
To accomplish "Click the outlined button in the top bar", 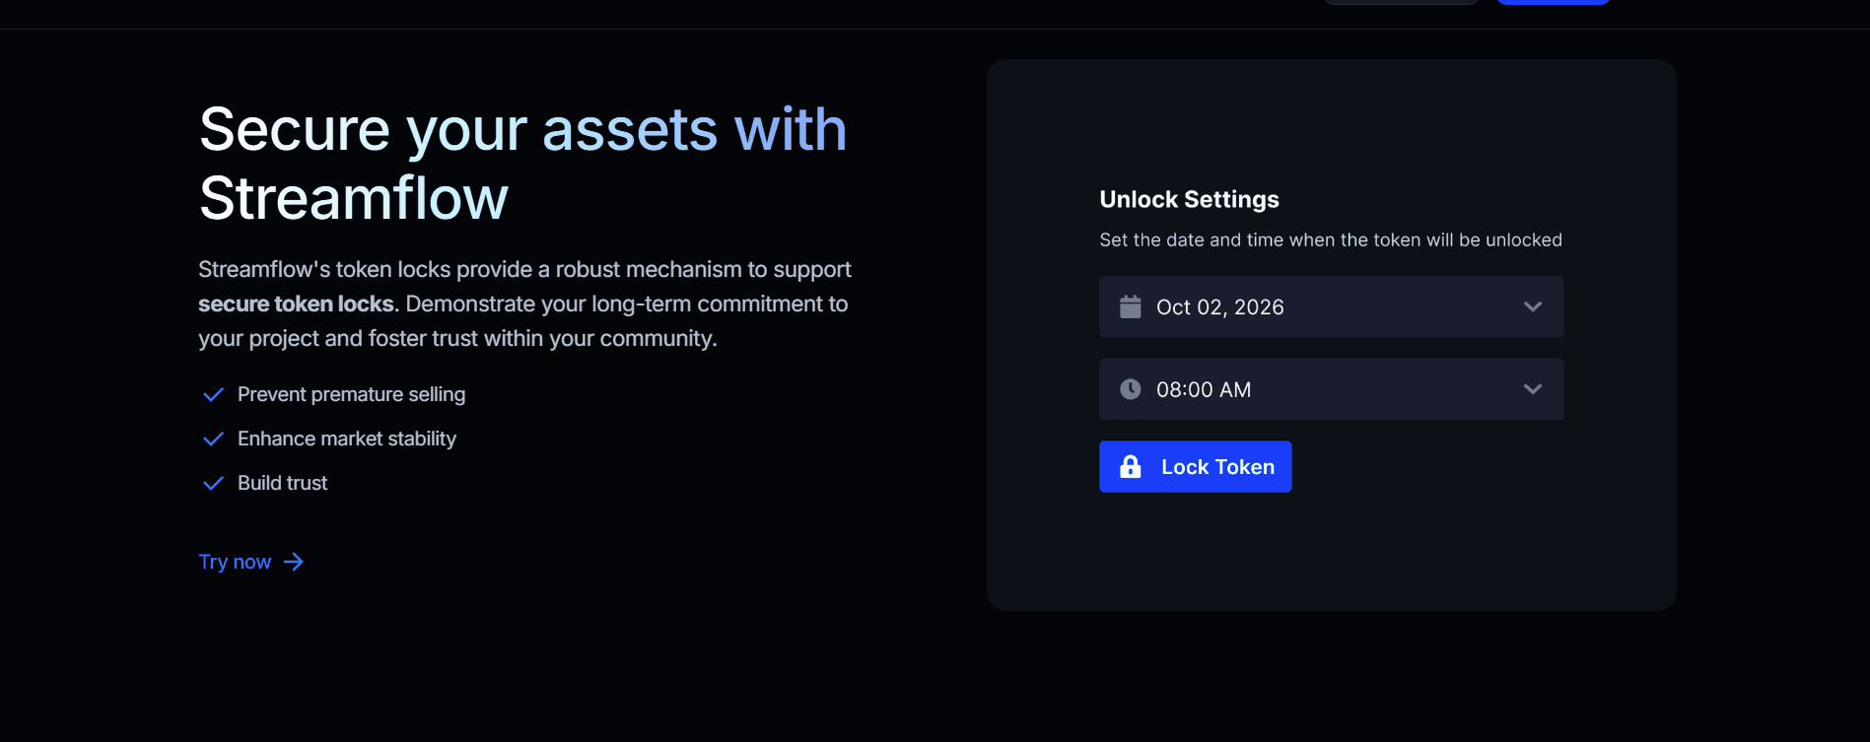I will pos(1400,2).
